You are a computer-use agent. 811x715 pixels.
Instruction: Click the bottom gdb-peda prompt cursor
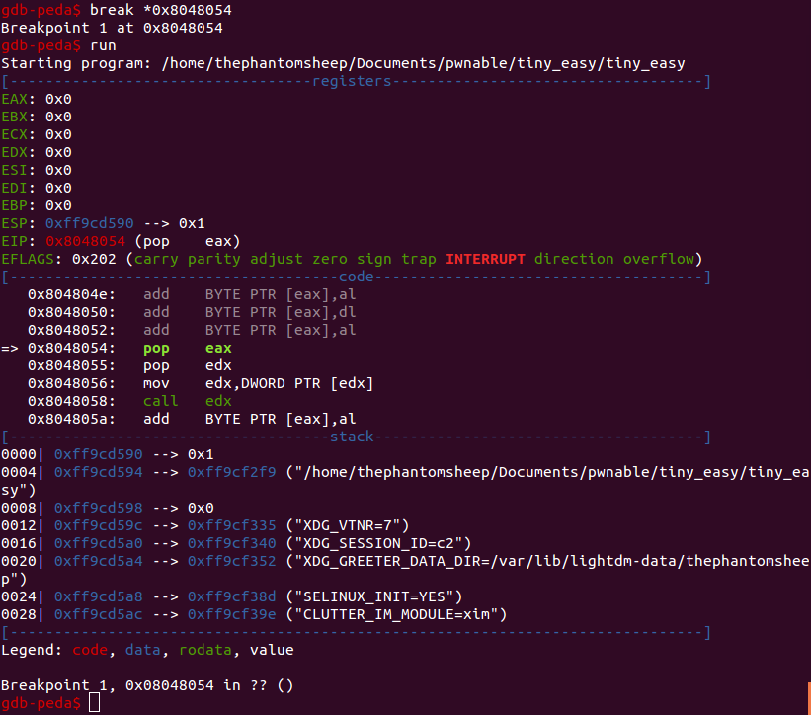pos(94,703)
